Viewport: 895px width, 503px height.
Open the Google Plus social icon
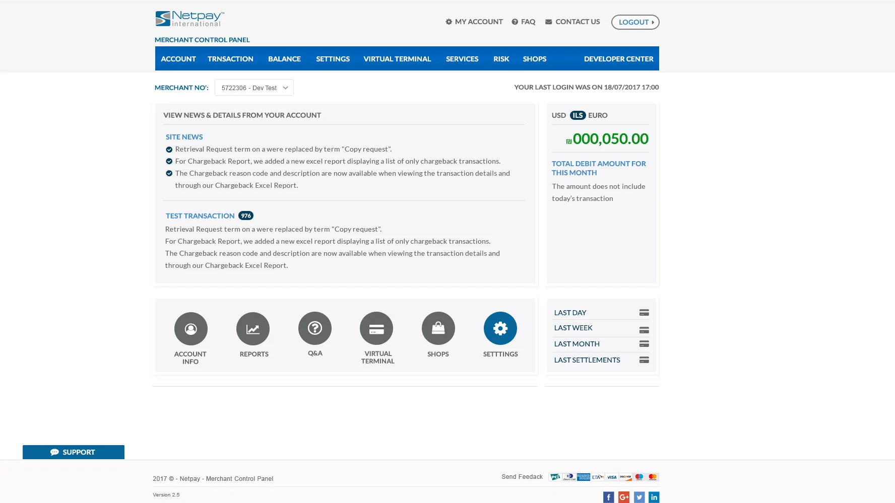624,497
